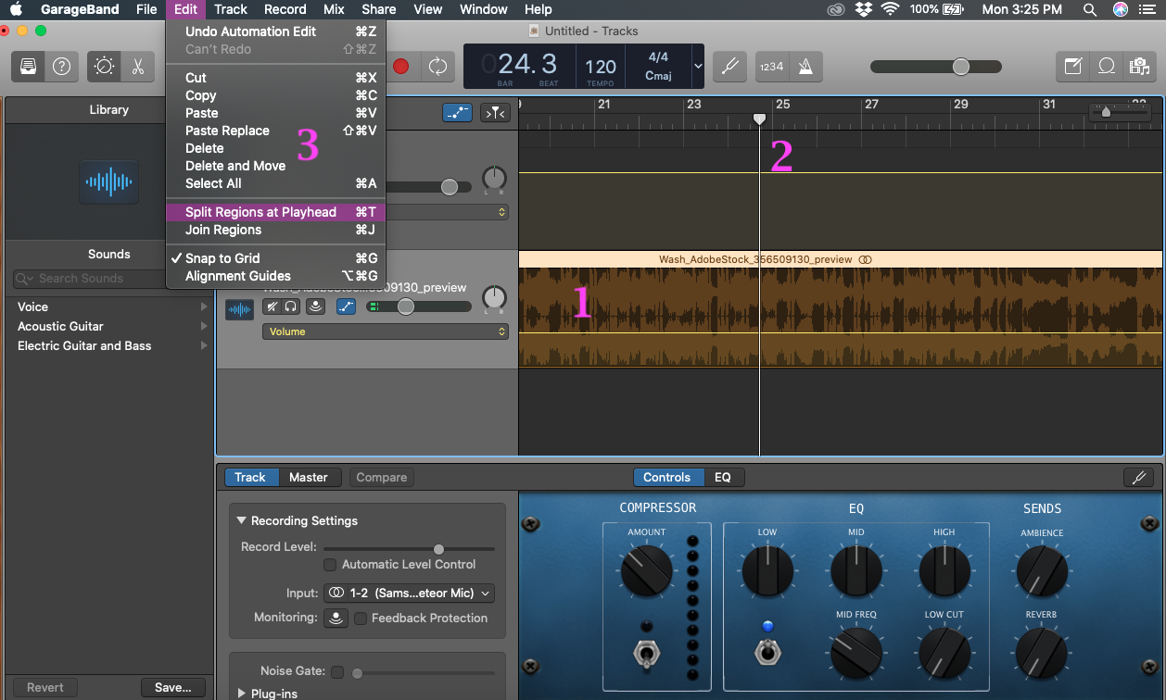Open the upper track automation parameter dropdown
This screenshot has height=700, width=1166.
[x=449, y=212]
